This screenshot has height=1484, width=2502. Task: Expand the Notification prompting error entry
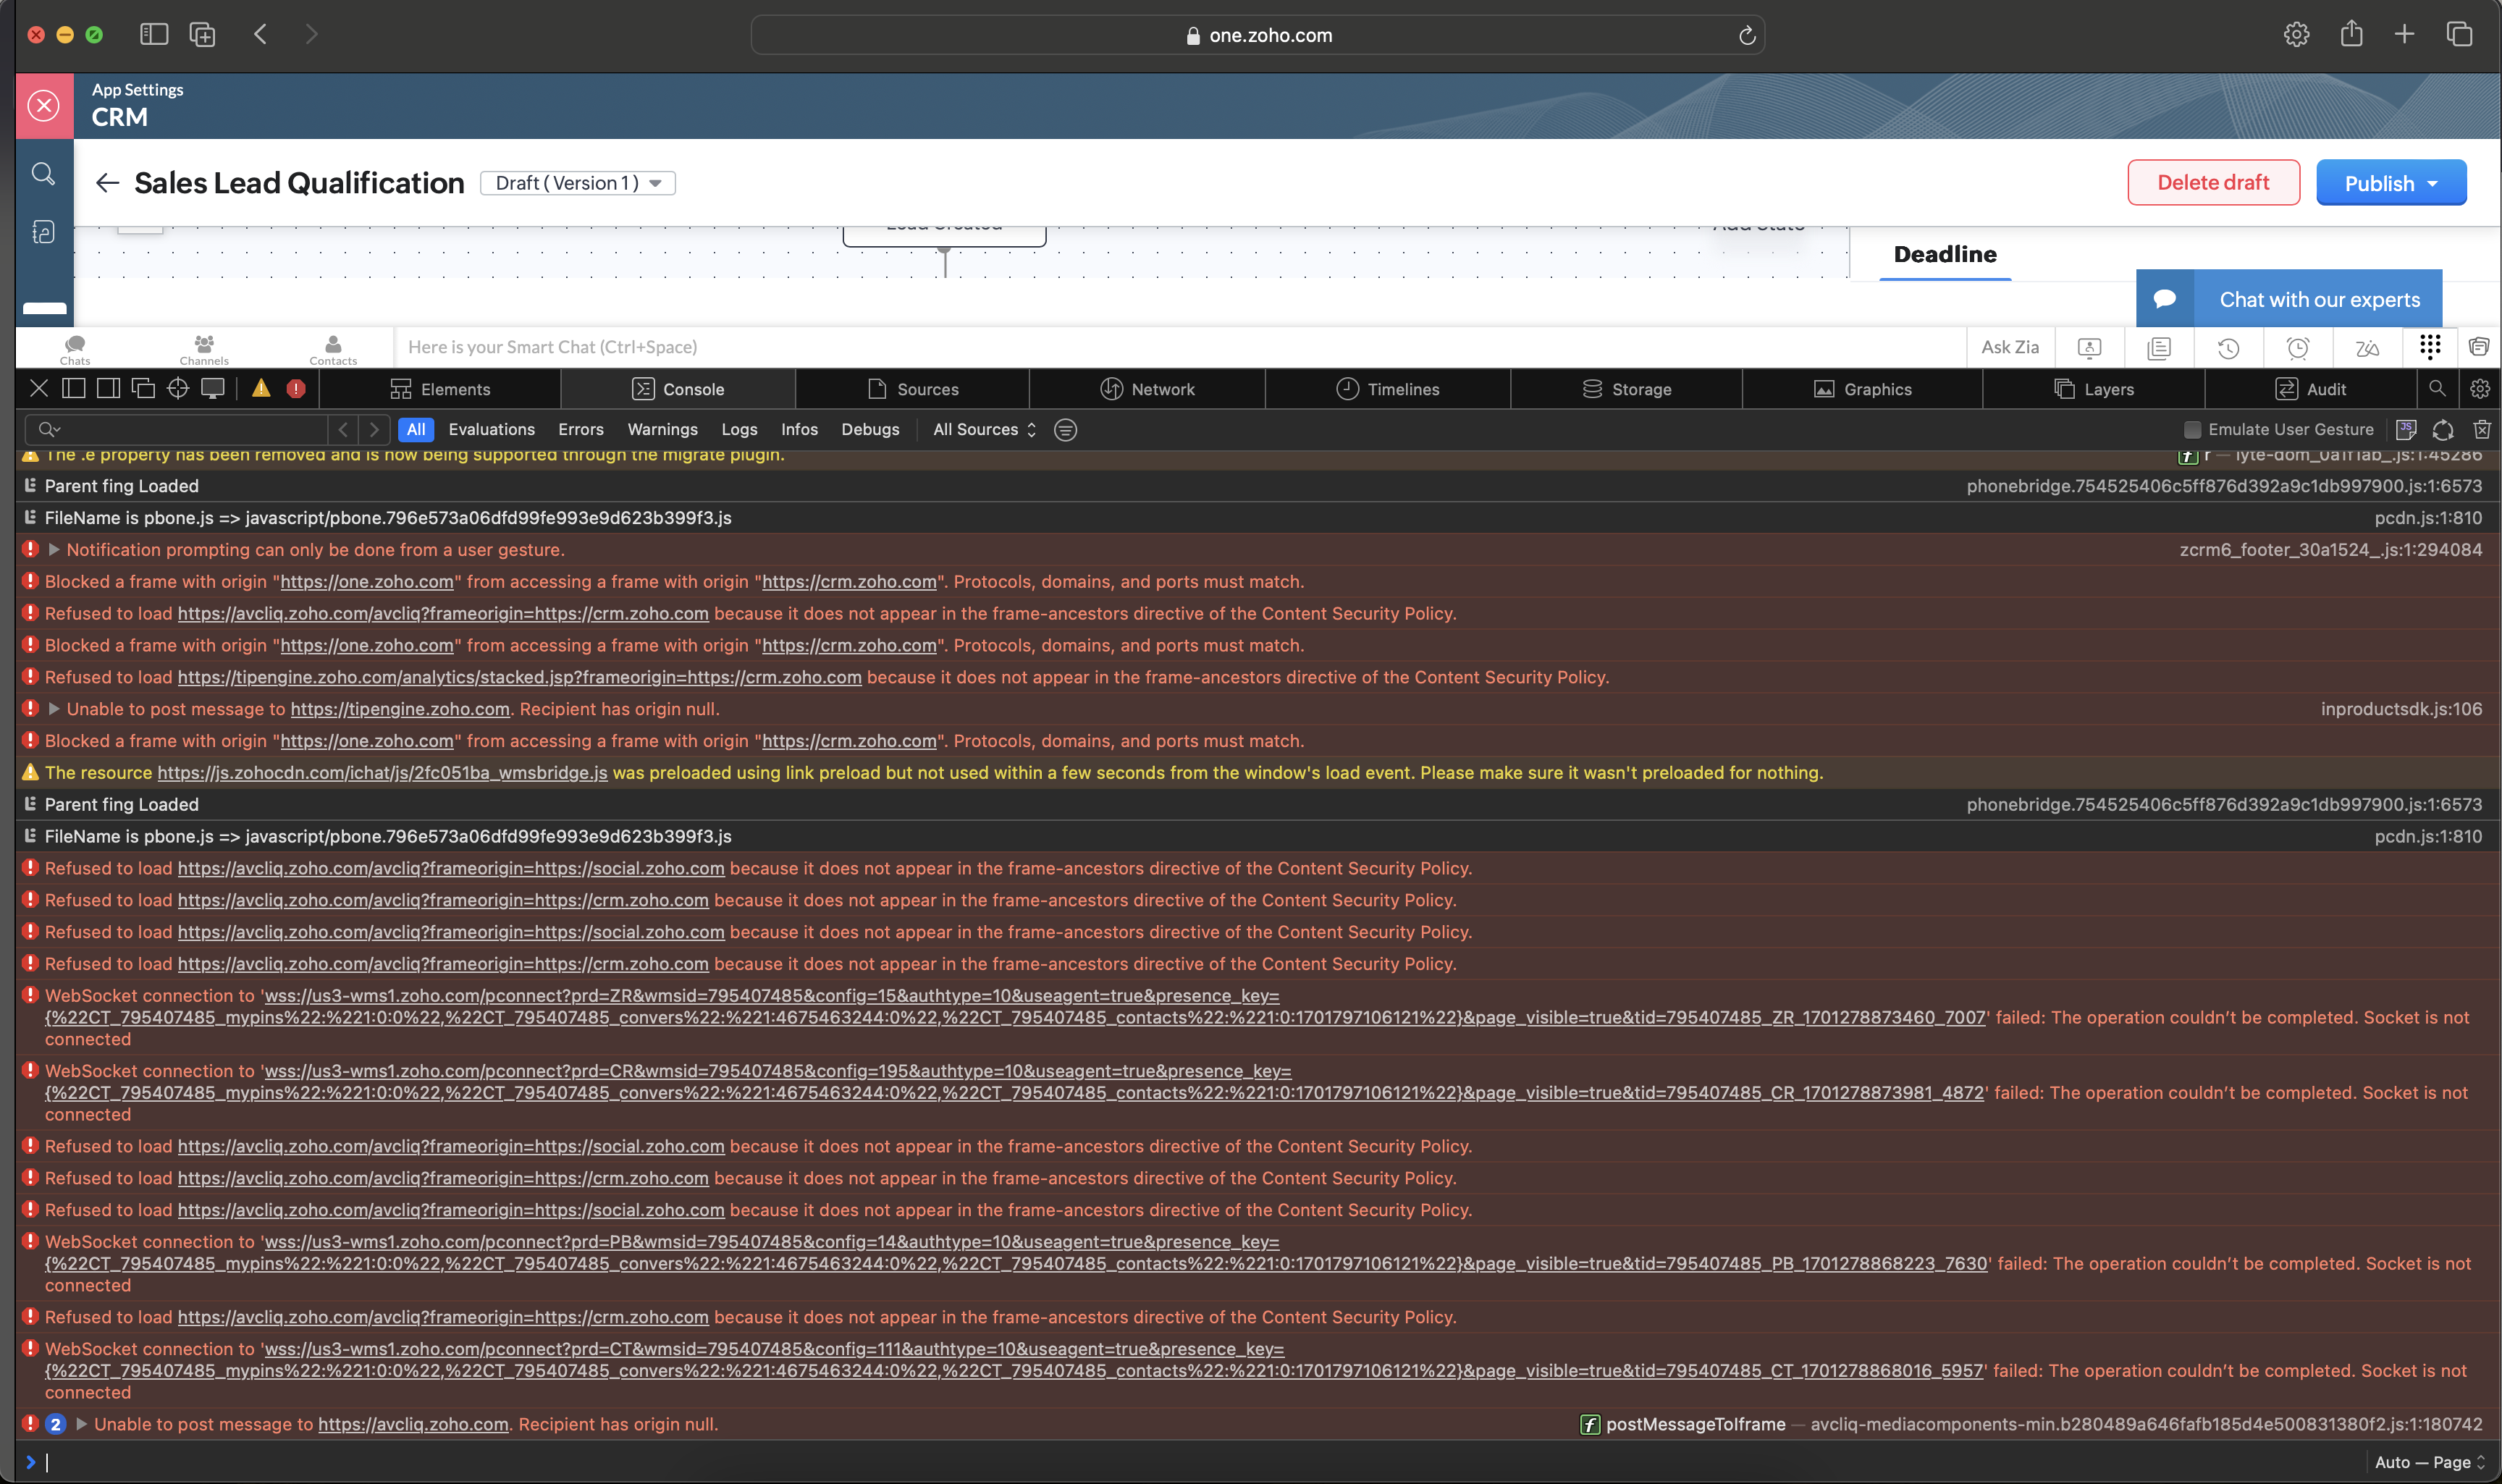54,550
